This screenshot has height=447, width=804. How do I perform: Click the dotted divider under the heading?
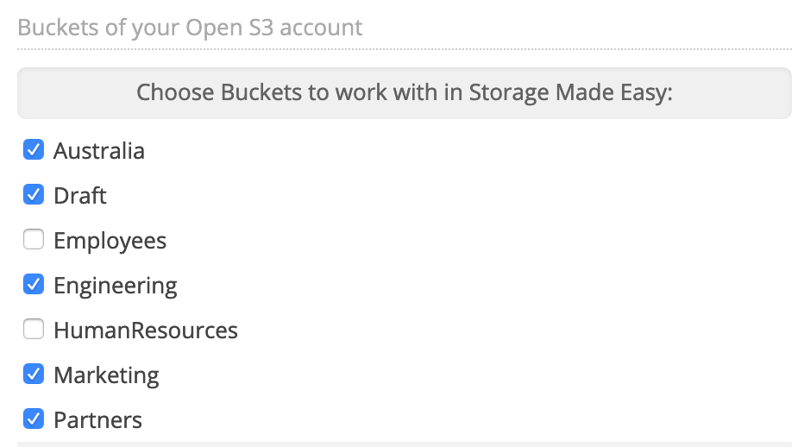404,48
